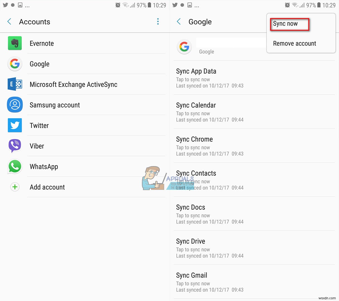Choose Remove account from the menu
339x301 pixels.
(x=294, y=43)
